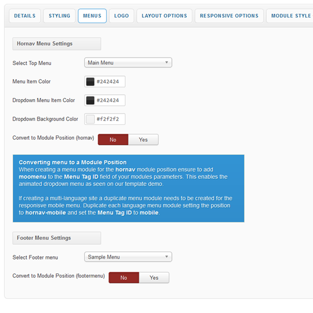Viewport: 313px width, 313px height.
Task: Click the Dropdown Menu Item Color swatch
Action: click(x=90, y=100)
